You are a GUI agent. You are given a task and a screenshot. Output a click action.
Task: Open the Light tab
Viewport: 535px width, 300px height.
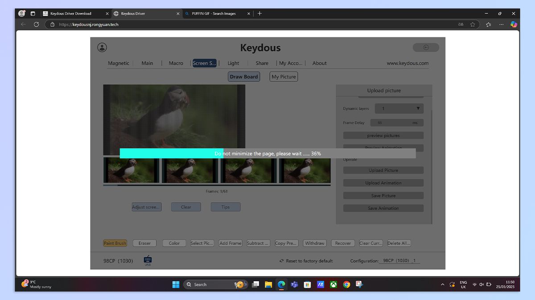click(x=233, y=63)
